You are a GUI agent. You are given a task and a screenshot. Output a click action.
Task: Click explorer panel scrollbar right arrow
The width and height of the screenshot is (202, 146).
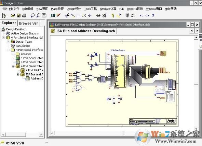tap(41, 135)
